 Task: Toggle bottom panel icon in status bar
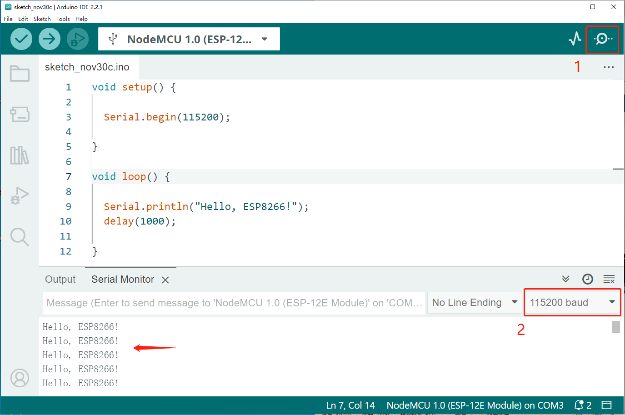coord(607,405)
